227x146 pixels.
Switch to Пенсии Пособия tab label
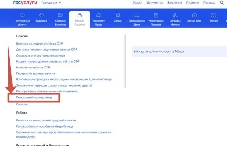point(79,23)
